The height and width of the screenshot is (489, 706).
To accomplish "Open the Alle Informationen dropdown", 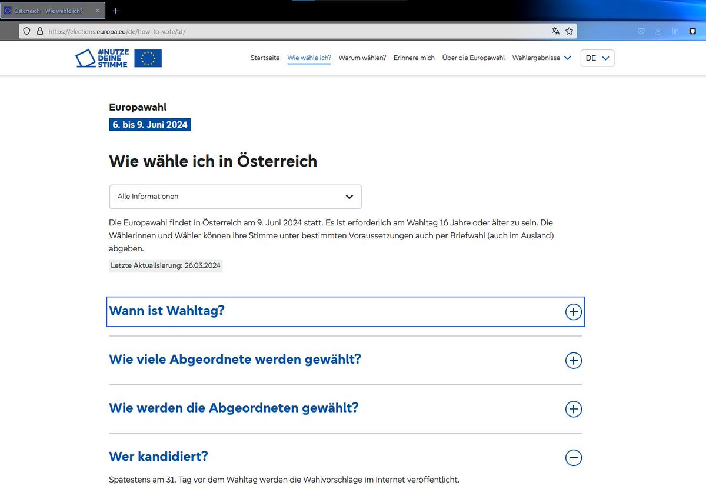I will (x=235, y=197).
